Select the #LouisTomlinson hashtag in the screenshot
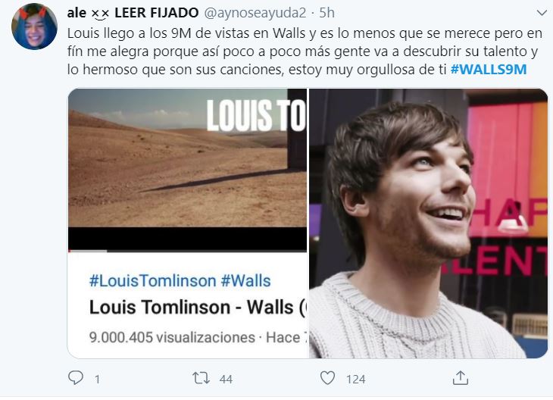553x400 pixels. 153,281
